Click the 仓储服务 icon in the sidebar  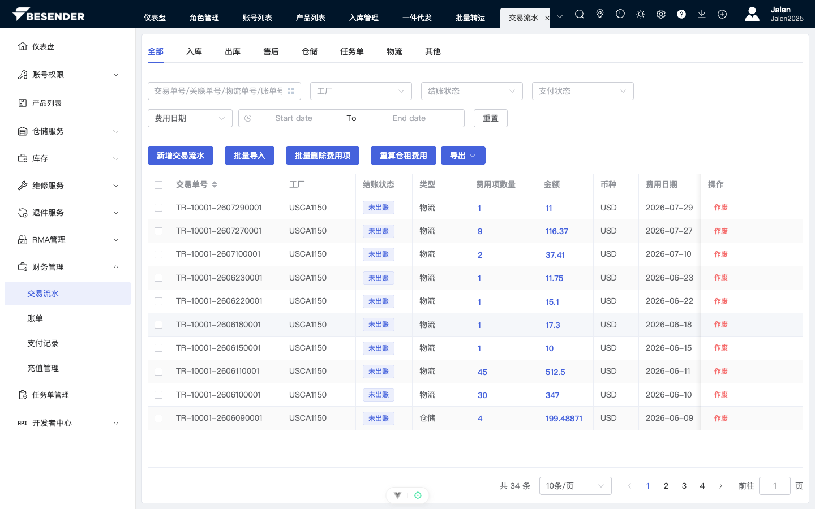tap(23, 131)
